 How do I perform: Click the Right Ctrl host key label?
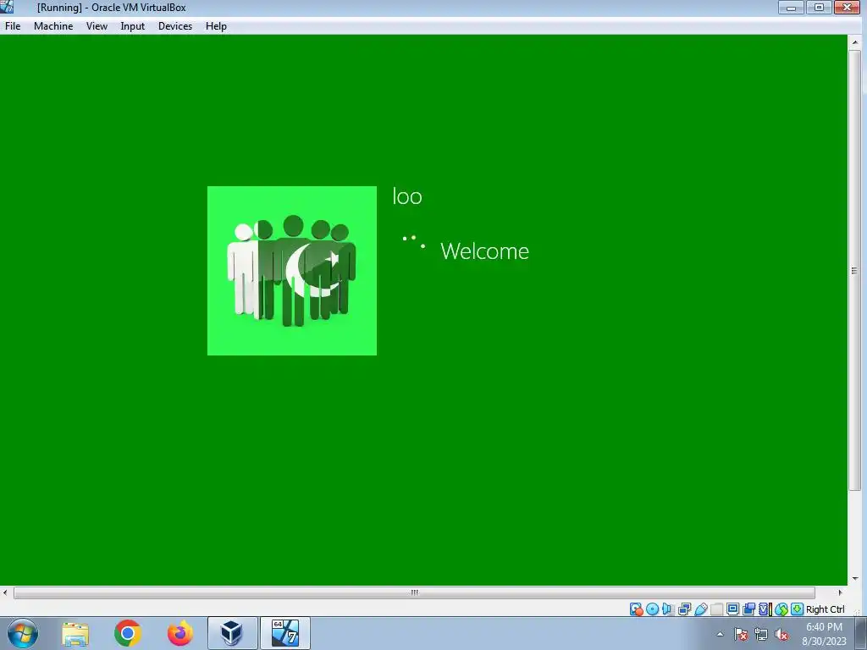(x=825, y=609)
